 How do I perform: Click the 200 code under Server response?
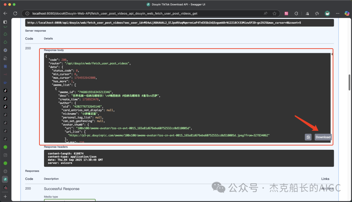(28, 48)
